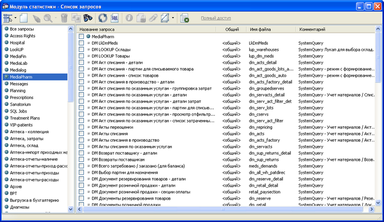Check the 'DM Возвраты поставщикам' checkbox
Viewport: 384px width, 222px height.
(x=81, y=160)
